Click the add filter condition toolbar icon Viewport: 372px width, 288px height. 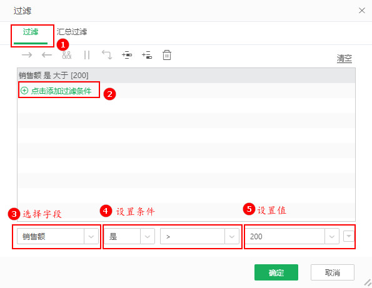127,55
